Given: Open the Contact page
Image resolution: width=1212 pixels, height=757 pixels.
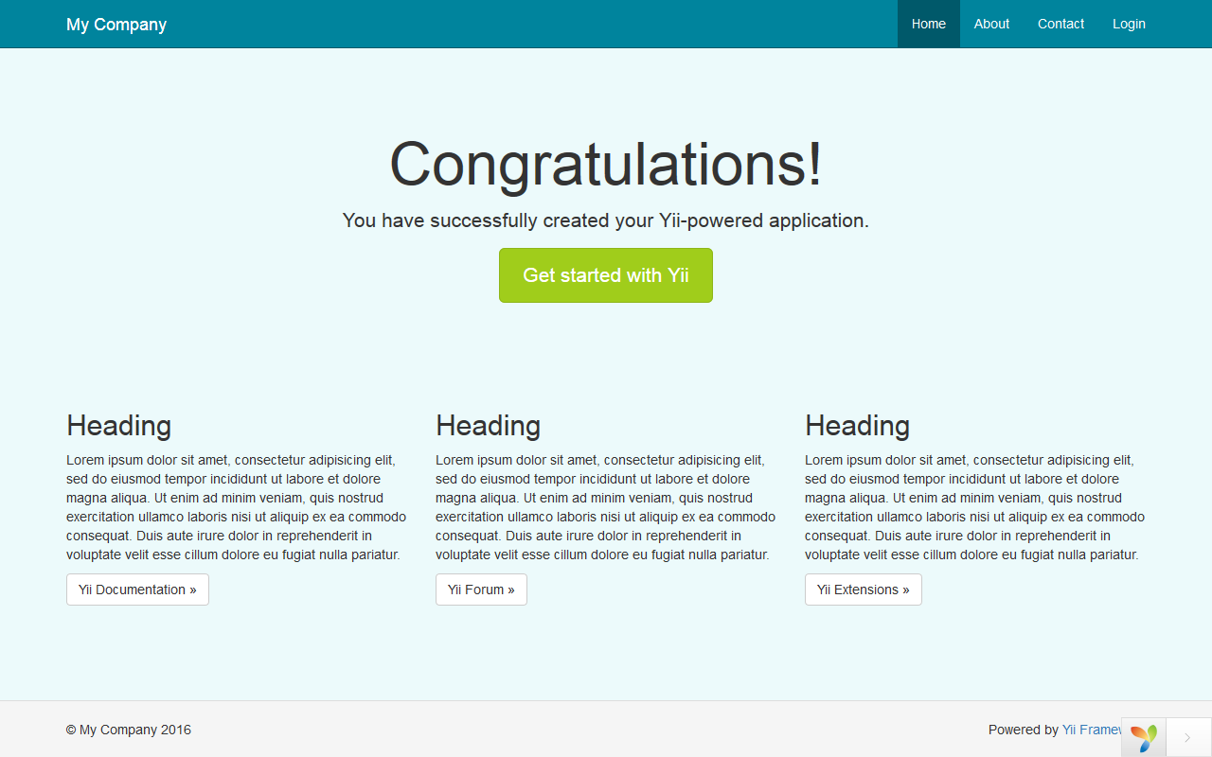Looking at the screenshot, I should click(1060, 24).
